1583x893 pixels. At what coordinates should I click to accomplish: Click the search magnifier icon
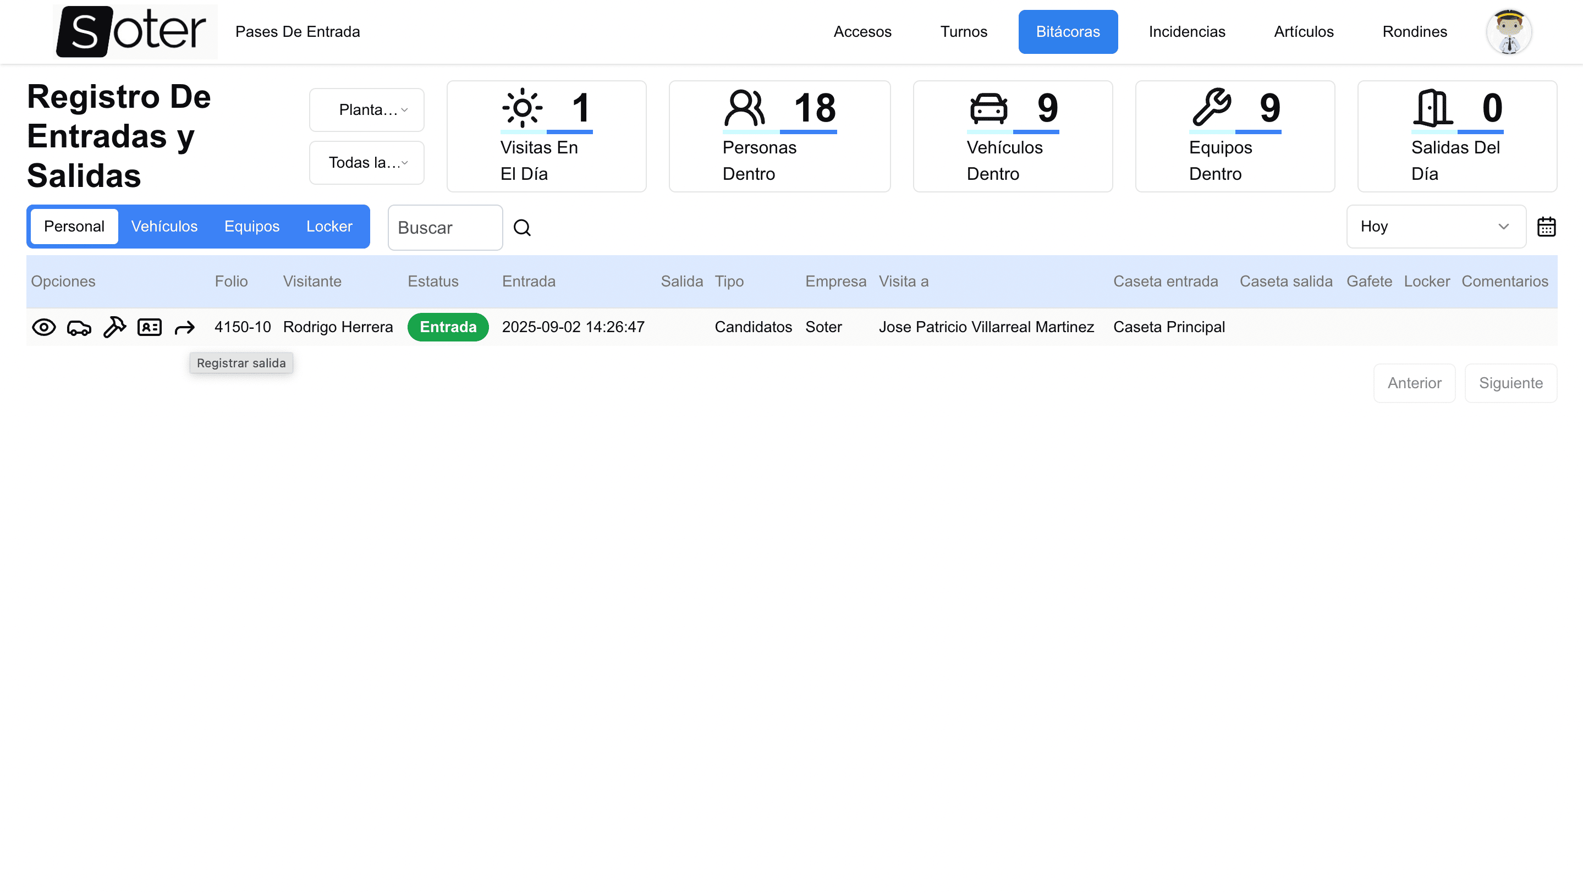tap(522, 227)
